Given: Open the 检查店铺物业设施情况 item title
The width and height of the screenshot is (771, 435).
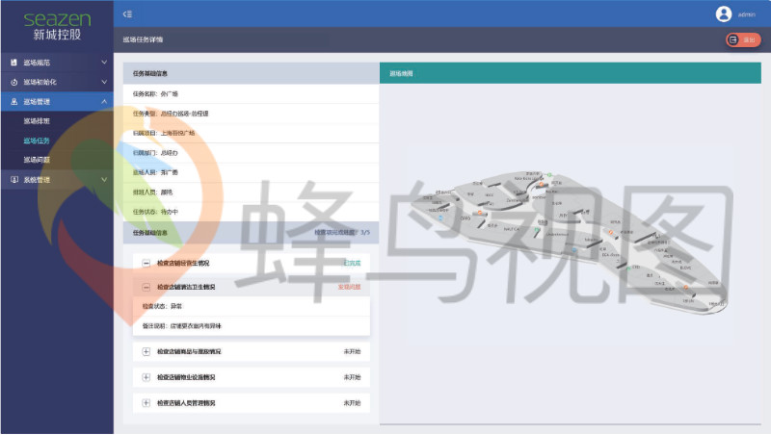Looking at the screenshot, I should tap(186, 377).
